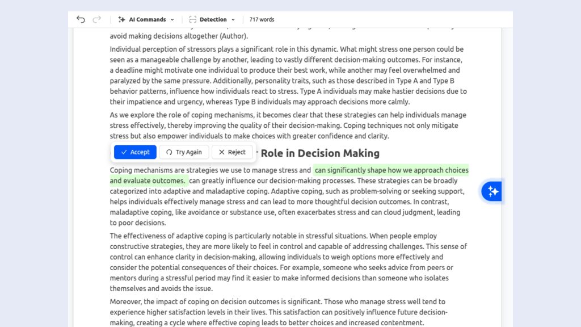This screenshot has width=581, height=327.
Task: Expand the Detection dropdown menu
Action: tap(214, 19)
